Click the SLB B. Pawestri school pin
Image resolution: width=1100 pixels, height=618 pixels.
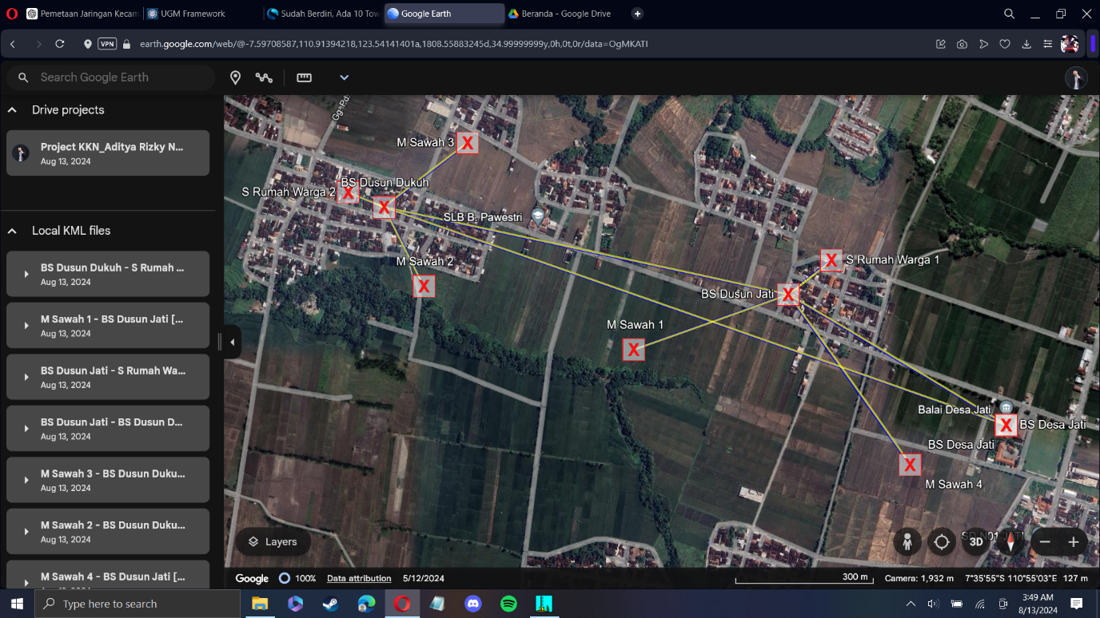tap(538, 215)
